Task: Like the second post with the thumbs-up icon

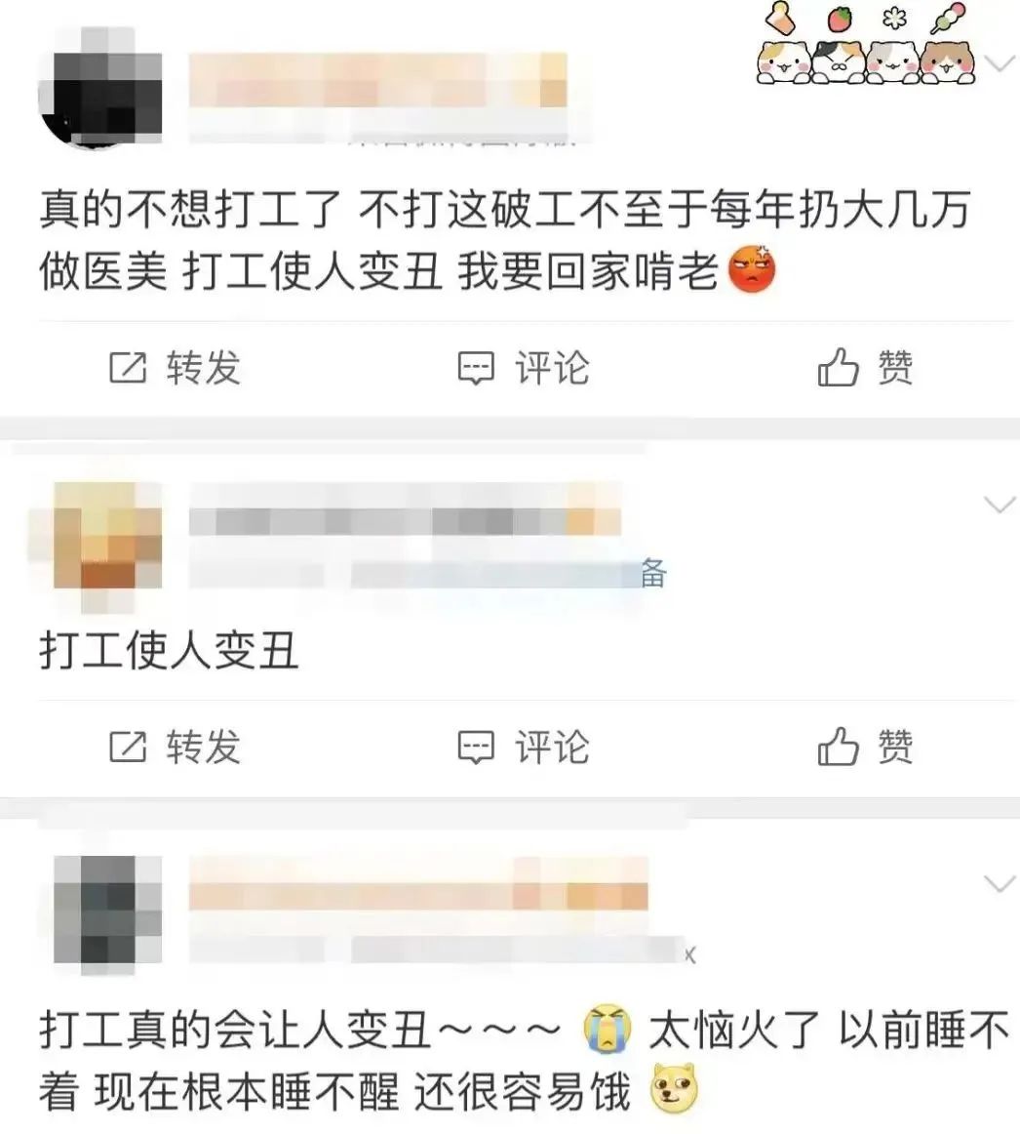Action: click(838, 746)
